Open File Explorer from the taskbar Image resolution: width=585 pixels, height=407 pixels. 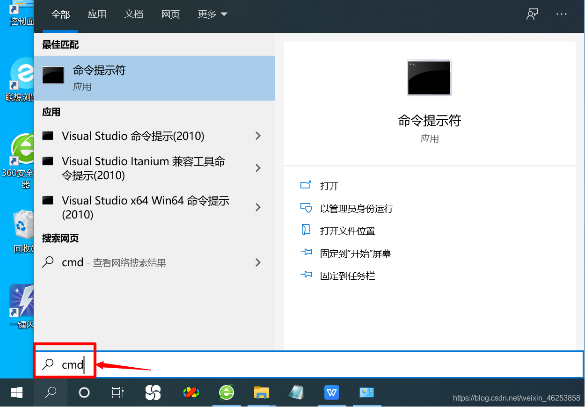(262, 392)
